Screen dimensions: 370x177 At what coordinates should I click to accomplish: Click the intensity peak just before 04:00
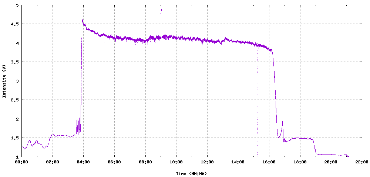pos(83,20)
